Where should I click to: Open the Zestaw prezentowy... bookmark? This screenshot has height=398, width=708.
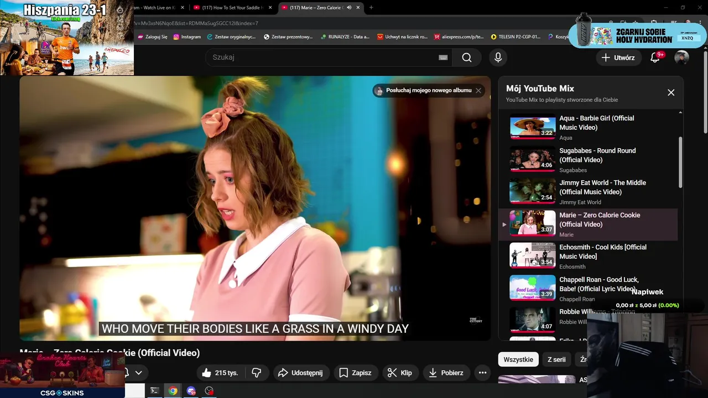tap(289, 37)
